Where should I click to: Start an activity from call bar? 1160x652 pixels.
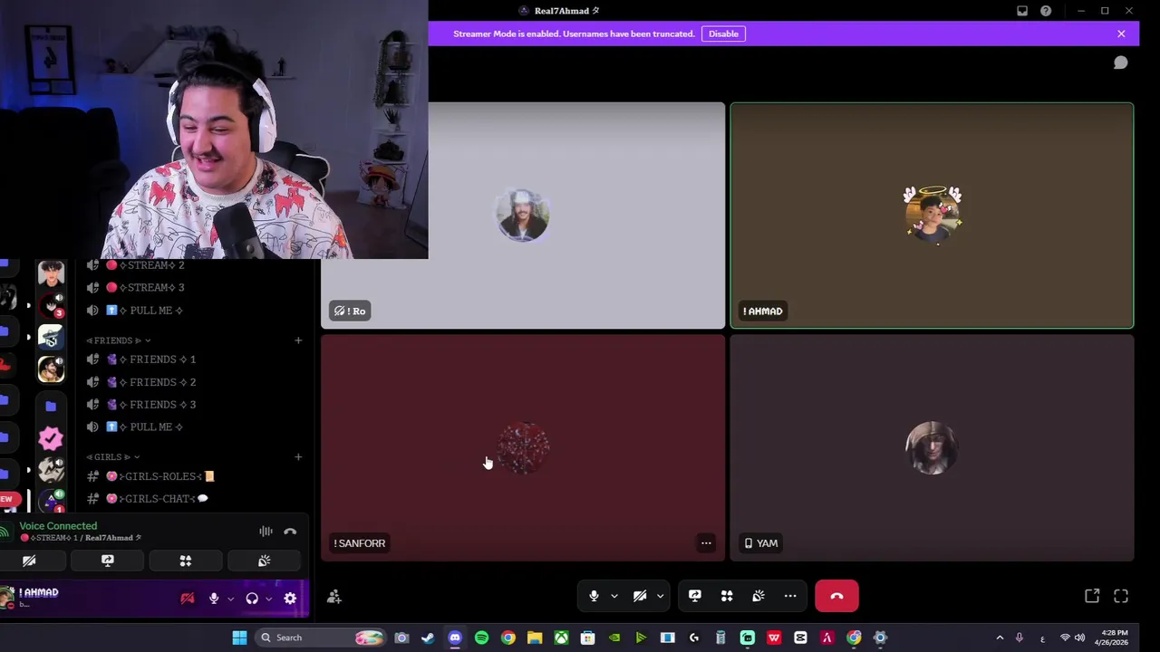[727, 596]
